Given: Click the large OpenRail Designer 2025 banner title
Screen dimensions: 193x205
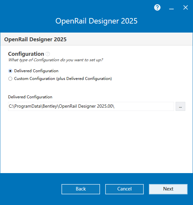Looking at the screenshot, I should (96, 21).
